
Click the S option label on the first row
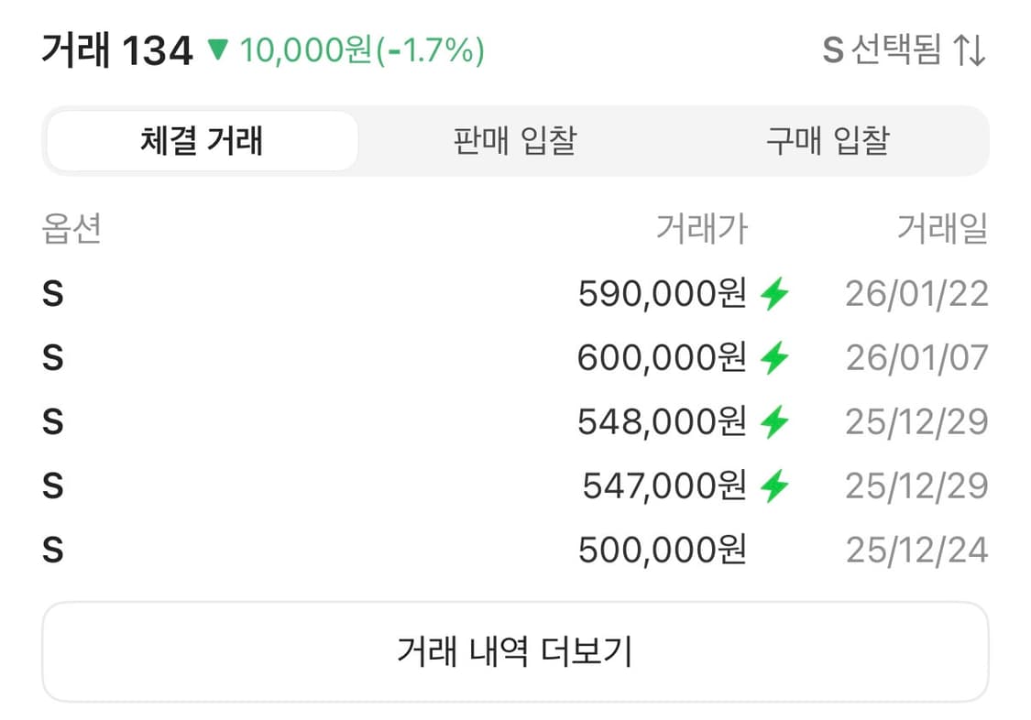(x=53, y=293)
